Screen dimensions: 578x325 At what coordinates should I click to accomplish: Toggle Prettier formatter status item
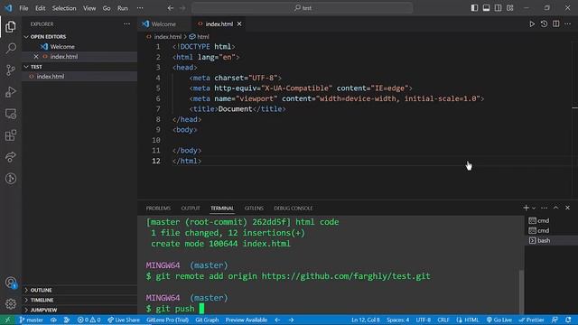pyautogui.click(x=531, y=320)
